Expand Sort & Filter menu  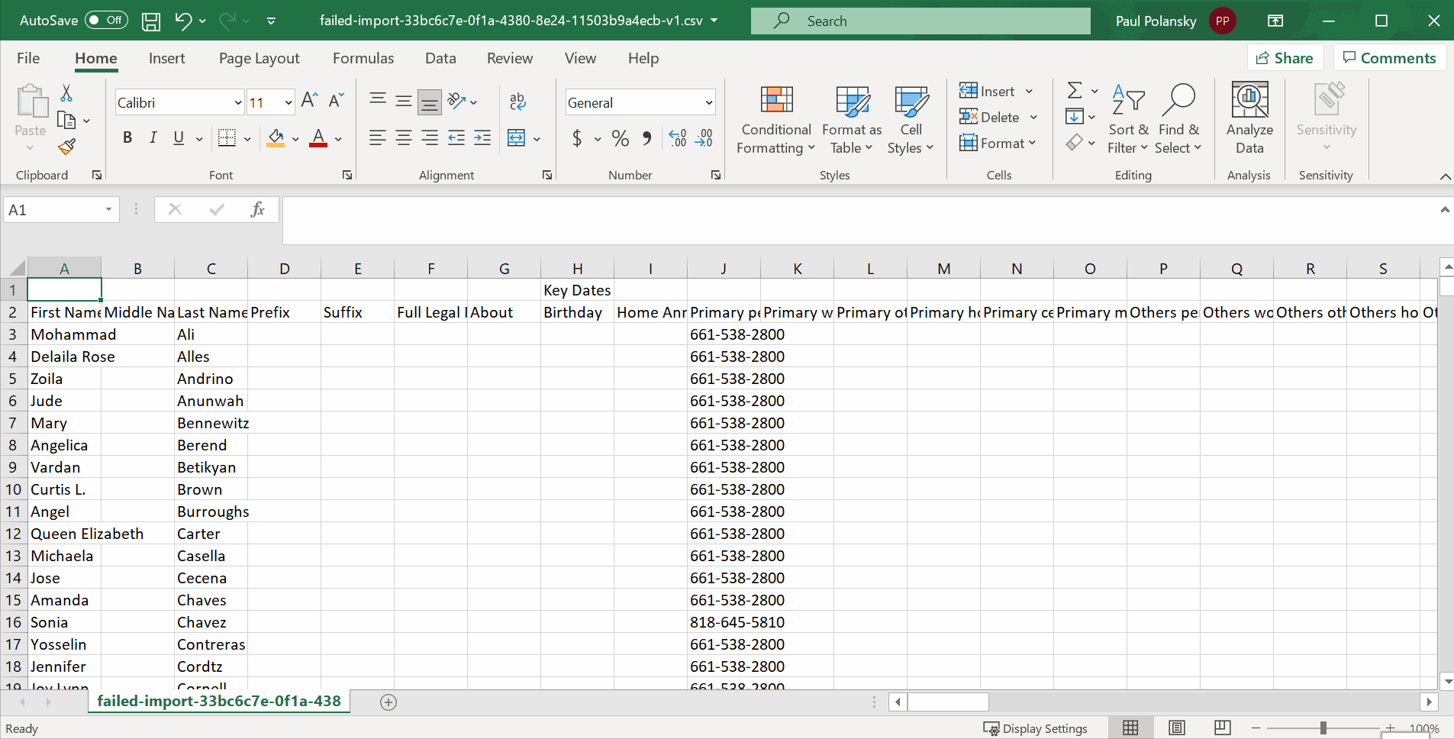tap(1128, 120)
